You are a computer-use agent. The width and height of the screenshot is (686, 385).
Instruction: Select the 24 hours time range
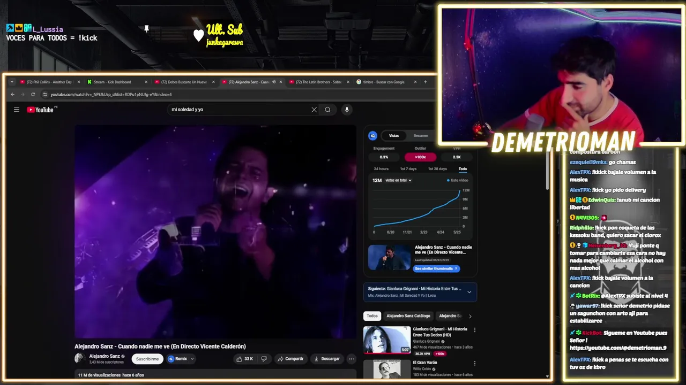point(381,169)
